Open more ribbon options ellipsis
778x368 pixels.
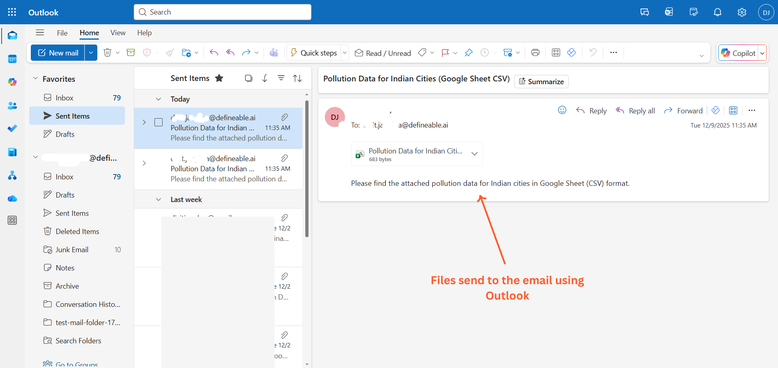click(x=613, y=53)
